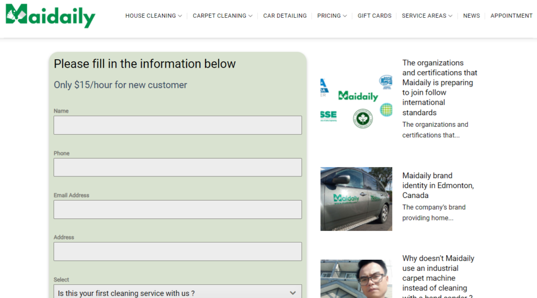Screen dimensions: 537x298
Task: Click into the Name field
Action: [178, 125]
